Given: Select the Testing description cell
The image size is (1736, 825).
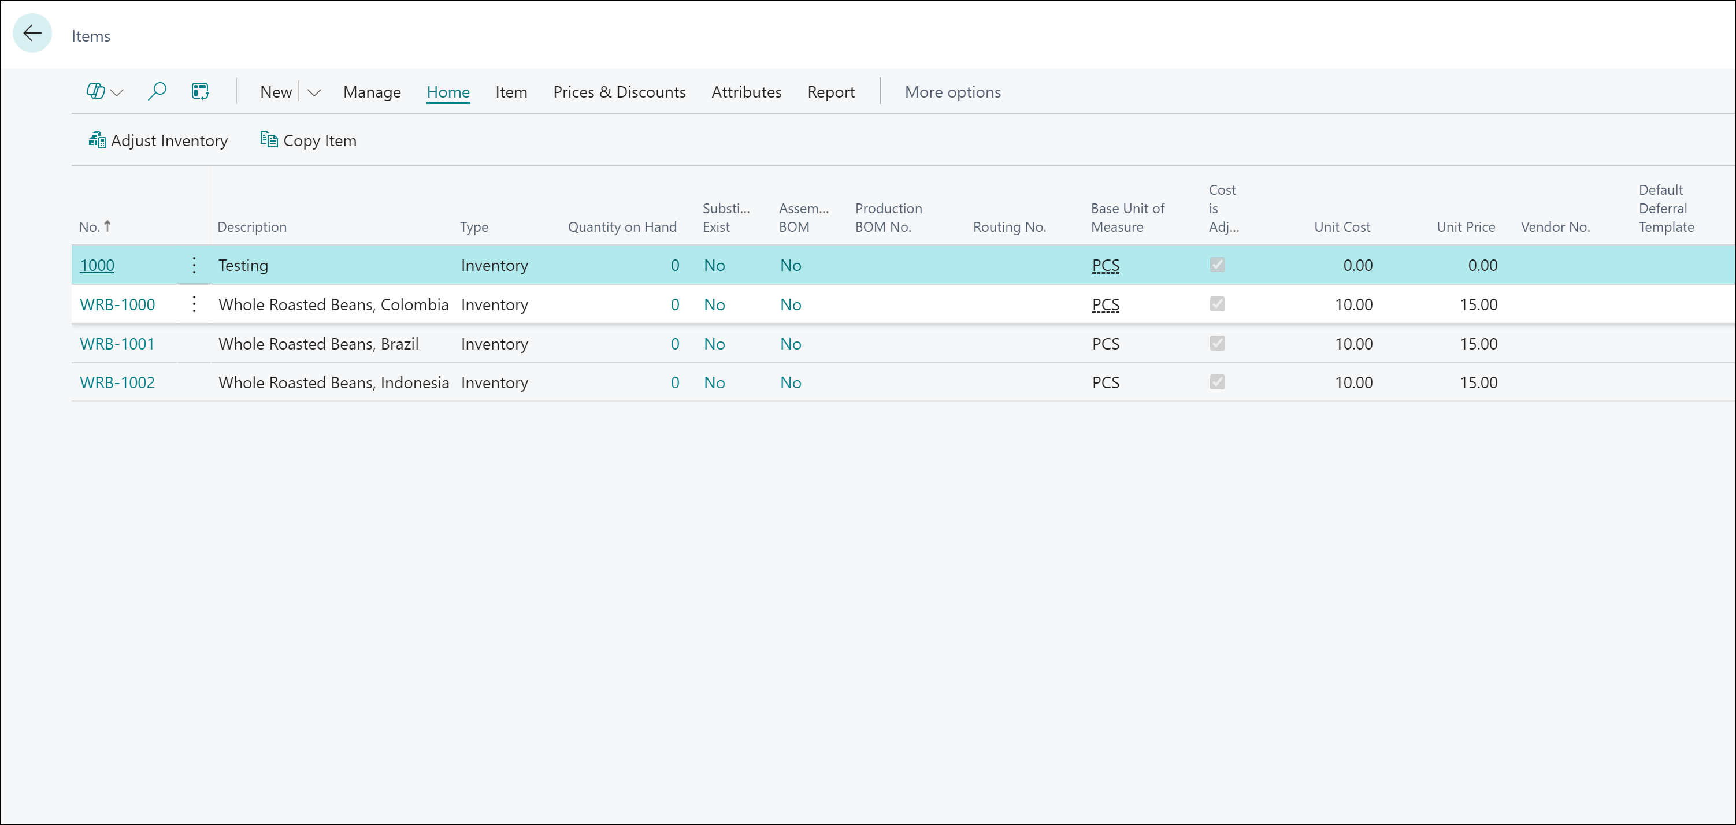Looking at the screenshot, I should 243,265.
